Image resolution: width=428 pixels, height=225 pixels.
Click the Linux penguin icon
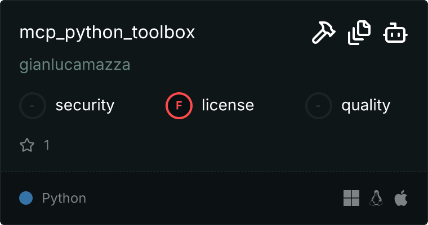tap(376, 198)
